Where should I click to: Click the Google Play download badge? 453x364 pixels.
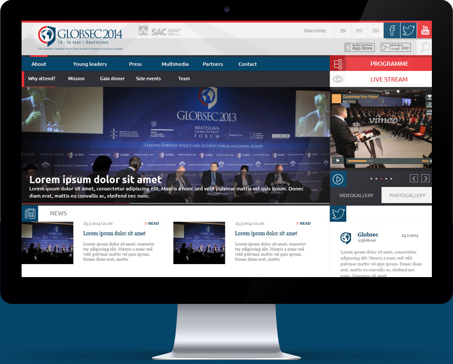tap(395, 48)
